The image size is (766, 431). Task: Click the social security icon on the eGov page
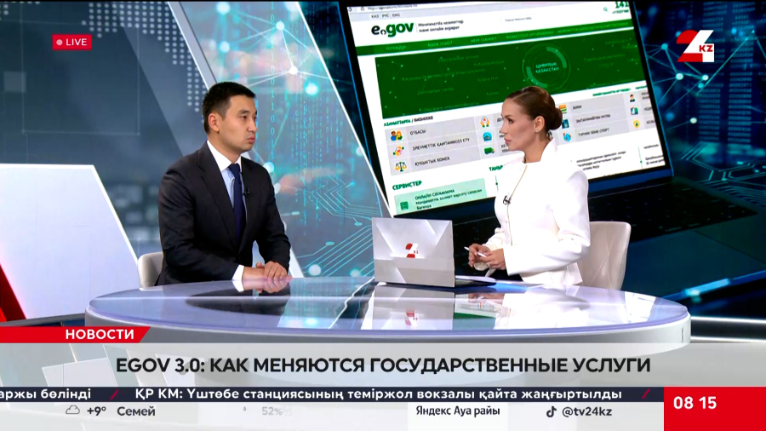point(398,151)
